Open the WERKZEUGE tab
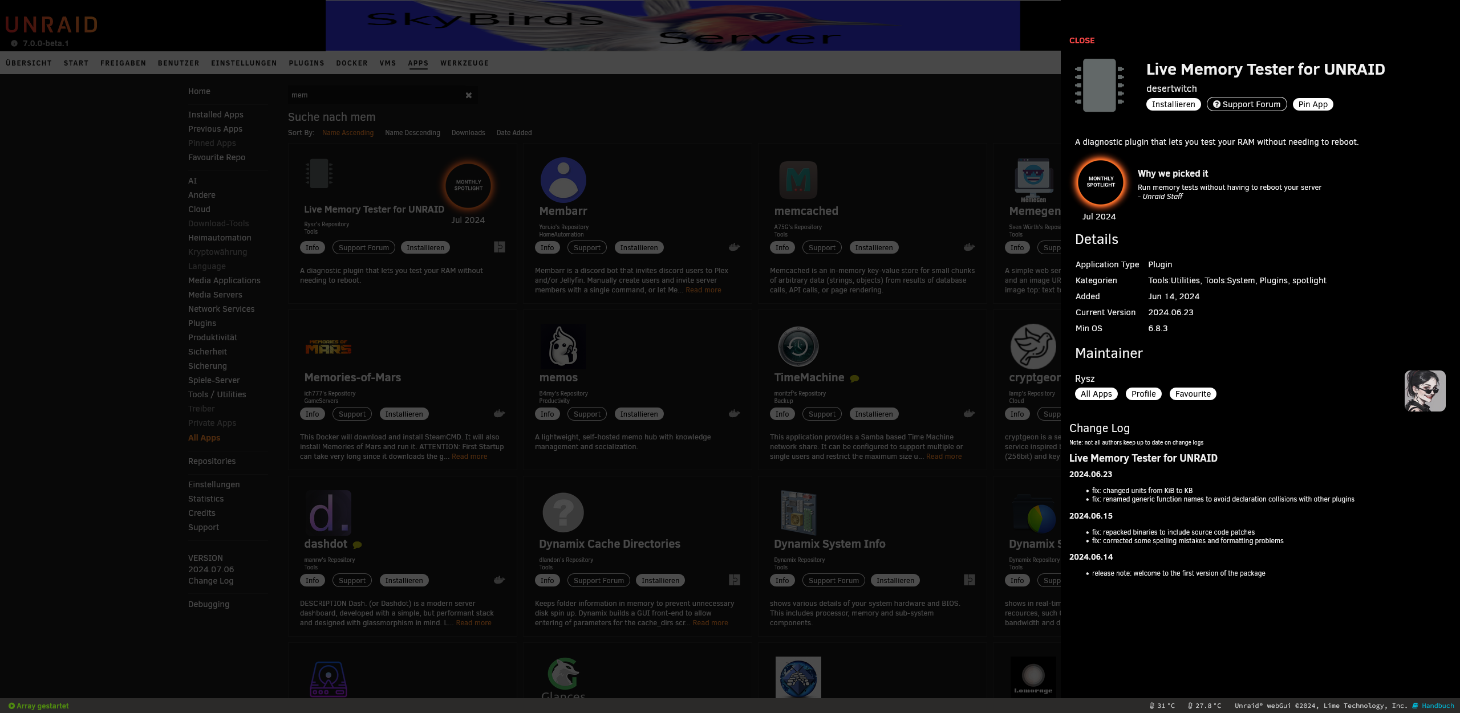The width and height of the screenshot is (1460, 713). [464, 63]
